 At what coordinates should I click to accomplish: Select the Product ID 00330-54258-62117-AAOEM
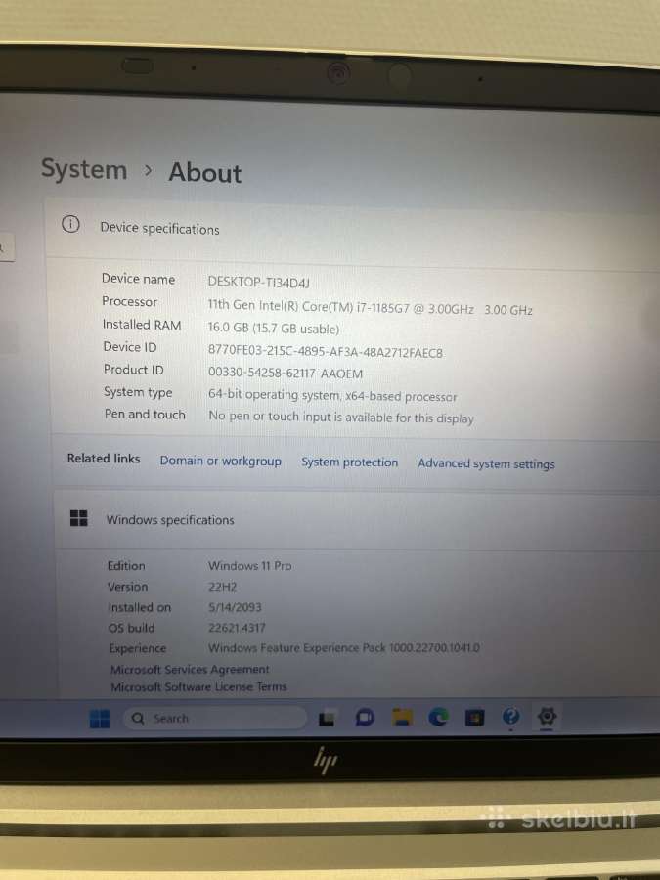coord(286,373)
